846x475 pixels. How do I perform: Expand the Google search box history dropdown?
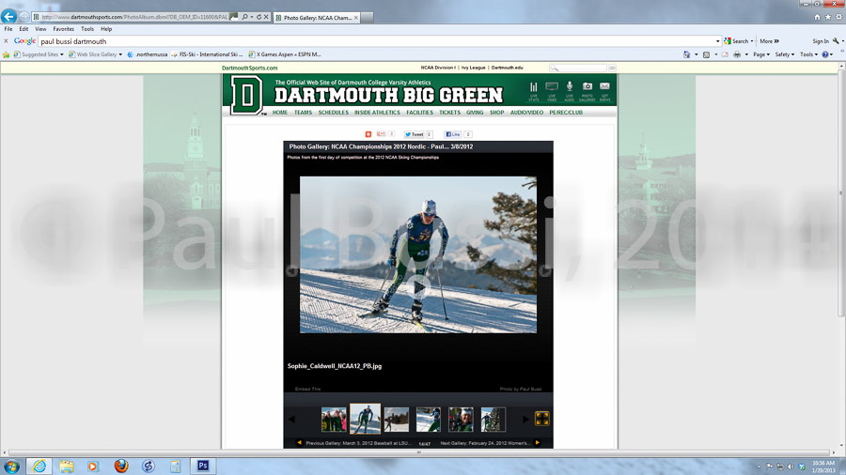point(717,41)
